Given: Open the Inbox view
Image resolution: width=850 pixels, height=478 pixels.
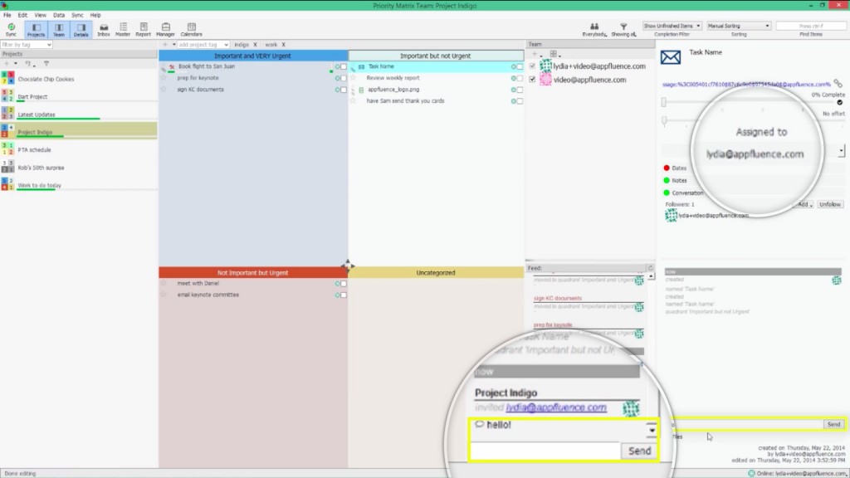Looking at the screenshot, I should [104, 29].
